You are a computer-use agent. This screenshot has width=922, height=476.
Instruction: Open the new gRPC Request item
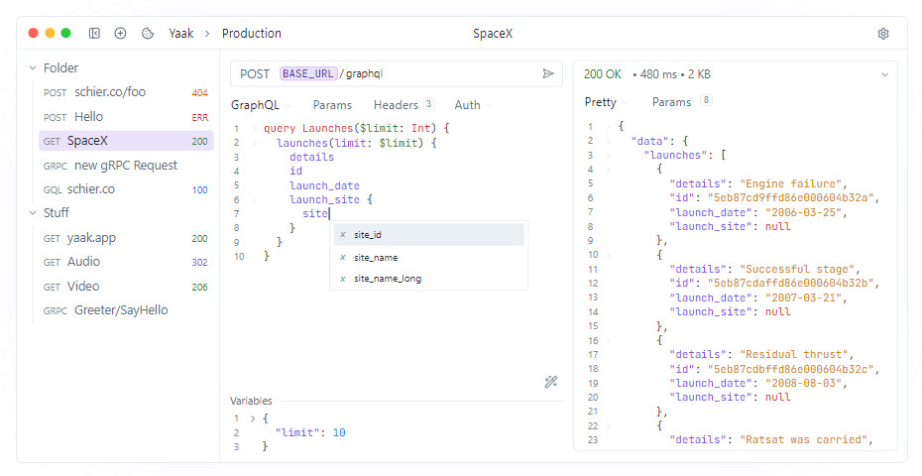coord(126,166)
